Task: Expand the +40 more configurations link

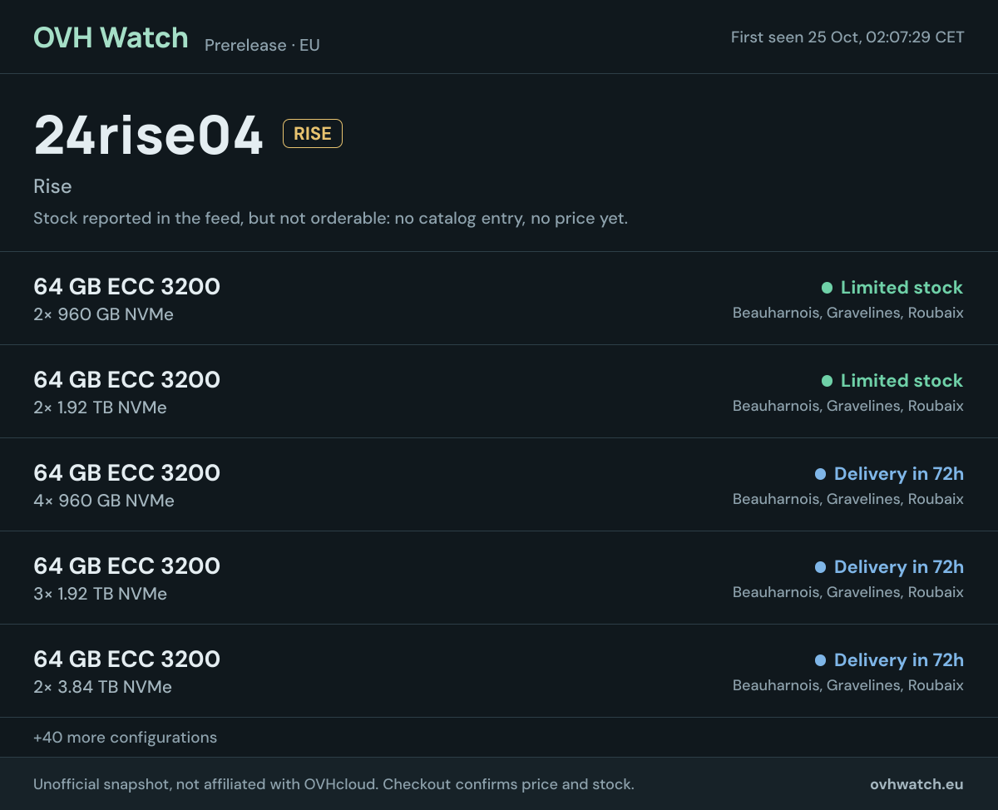Action: pyautogui.click(x=125, y=738)
